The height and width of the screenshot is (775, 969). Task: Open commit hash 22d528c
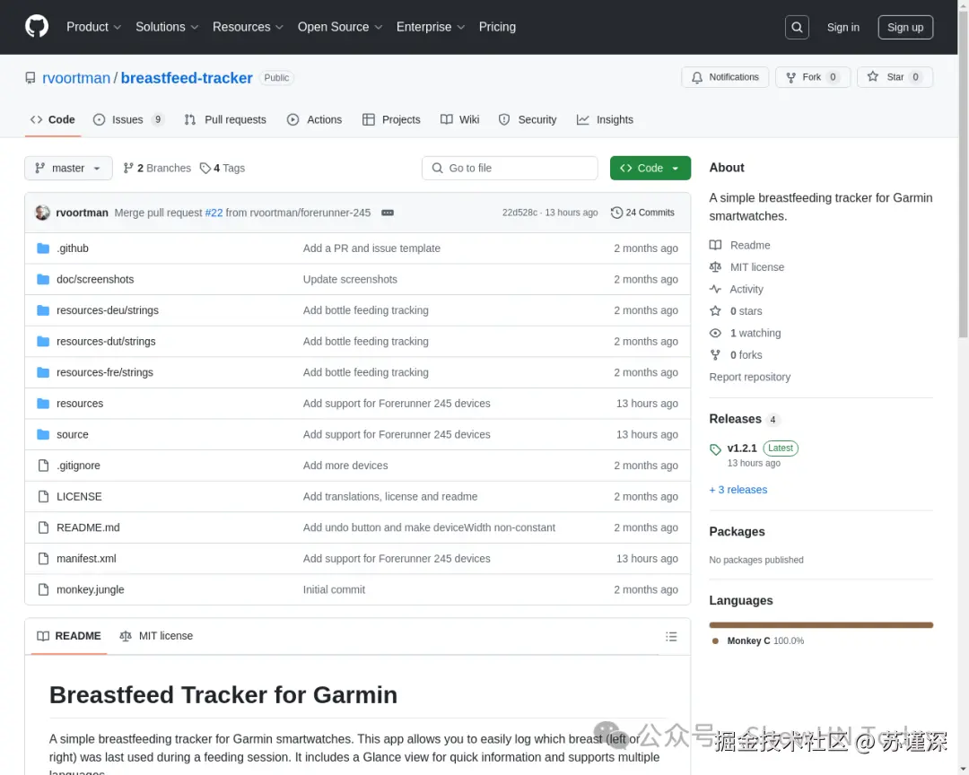click(x=519, y=213)
